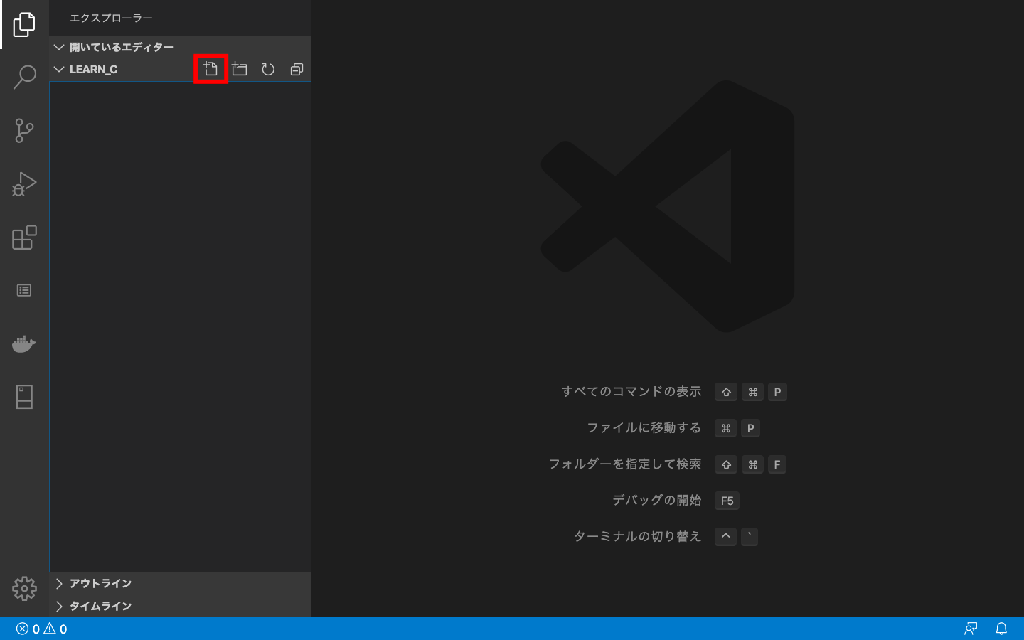This screenshot has width=1024, height=640.
Task: Open the settings gear menu
Action: (24, 589)
